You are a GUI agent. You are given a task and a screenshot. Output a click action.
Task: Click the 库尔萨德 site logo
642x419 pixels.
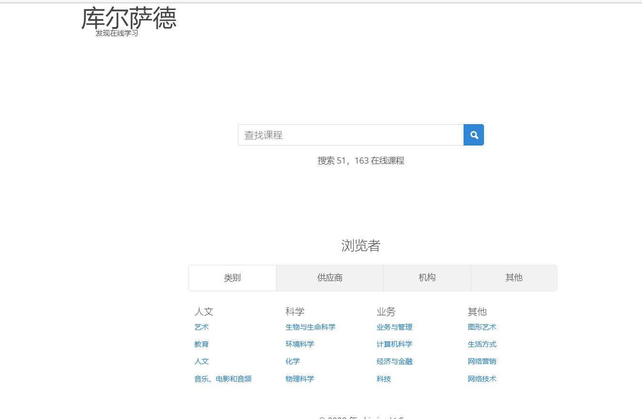tap(129, 19)
